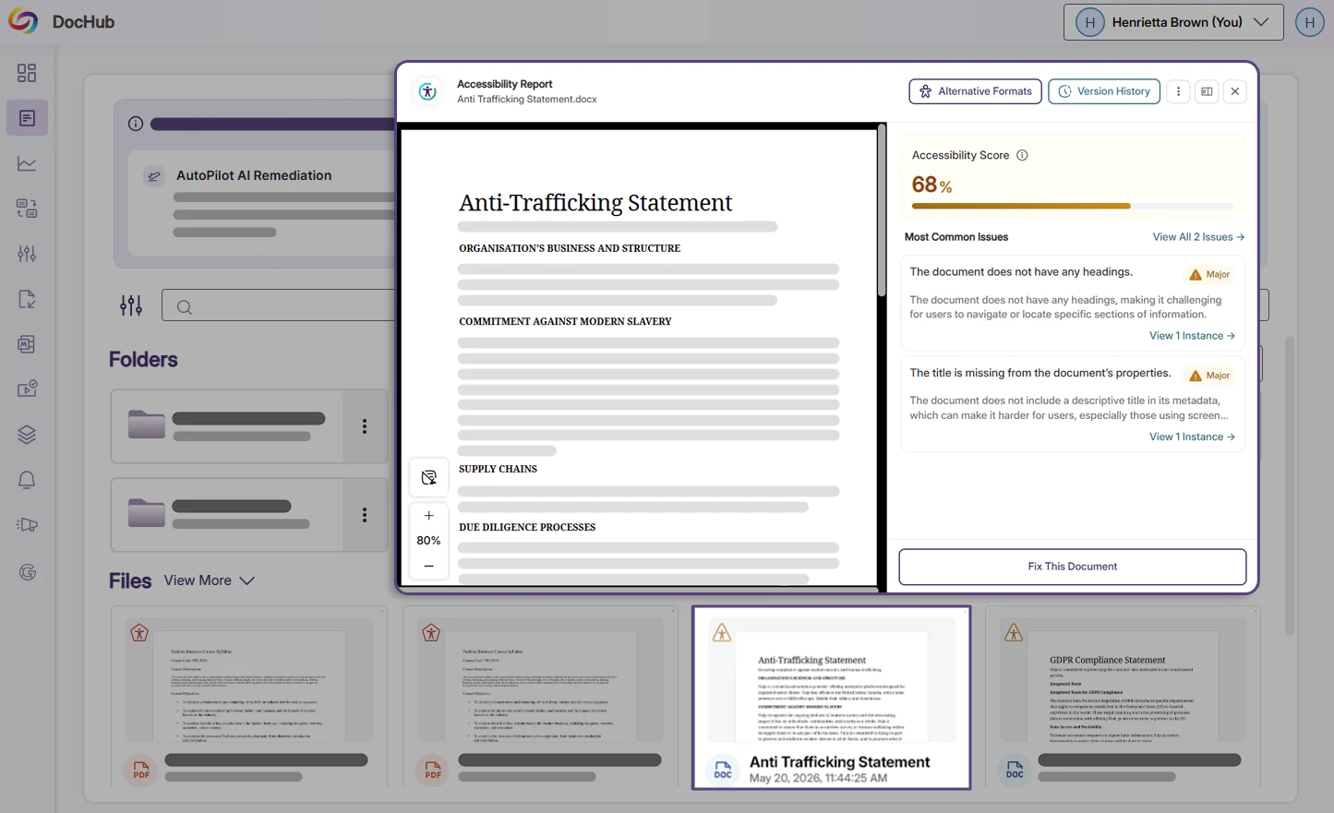Click View All 2 Issues link

click(x=1198, y=237)
